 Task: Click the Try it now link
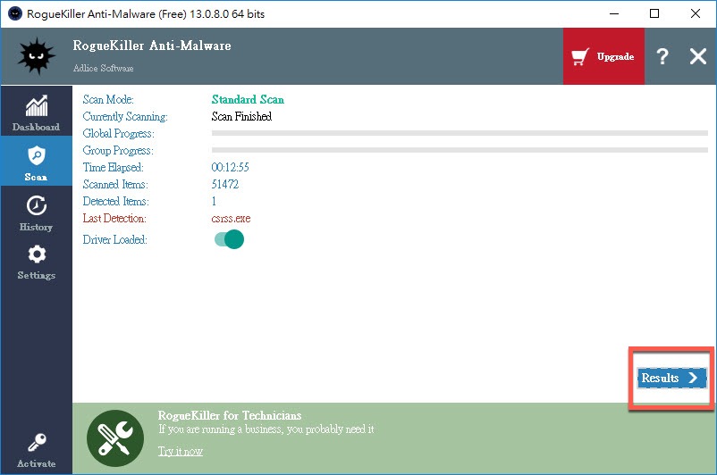181,451
